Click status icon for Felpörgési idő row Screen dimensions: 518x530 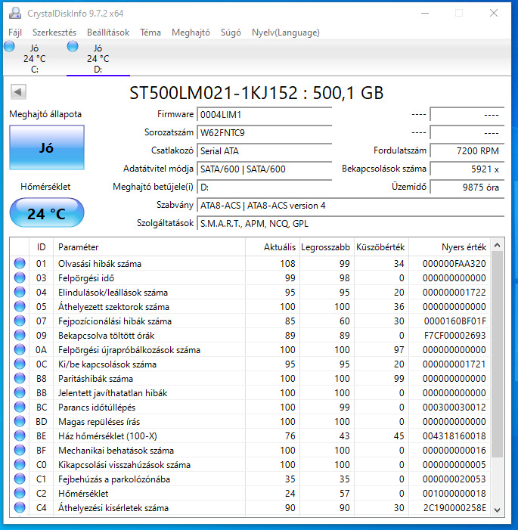pos(20,277)
